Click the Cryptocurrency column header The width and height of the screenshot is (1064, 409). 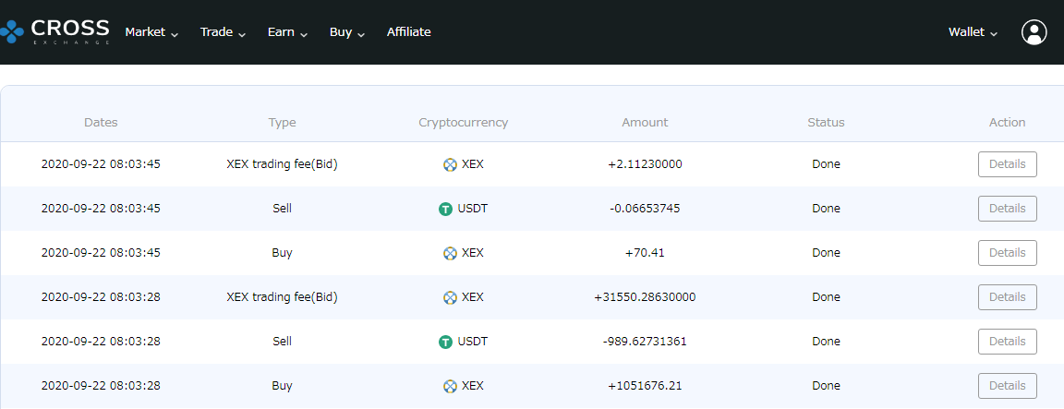464,123
